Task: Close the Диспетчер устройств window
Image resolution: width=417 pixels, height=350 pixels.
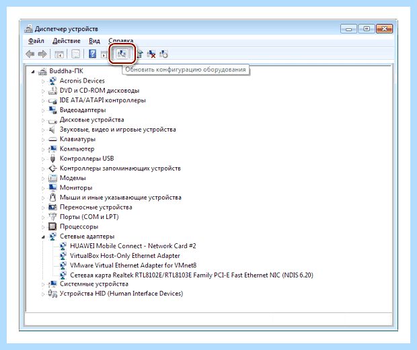Action: coord(384,29)
